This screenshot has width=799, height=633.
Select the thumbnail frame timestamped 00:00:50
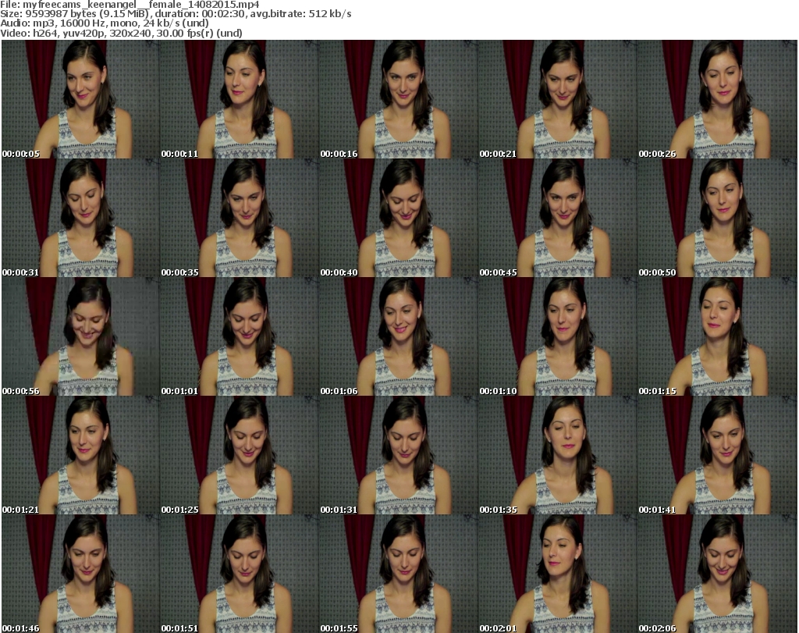coord(717,218)
